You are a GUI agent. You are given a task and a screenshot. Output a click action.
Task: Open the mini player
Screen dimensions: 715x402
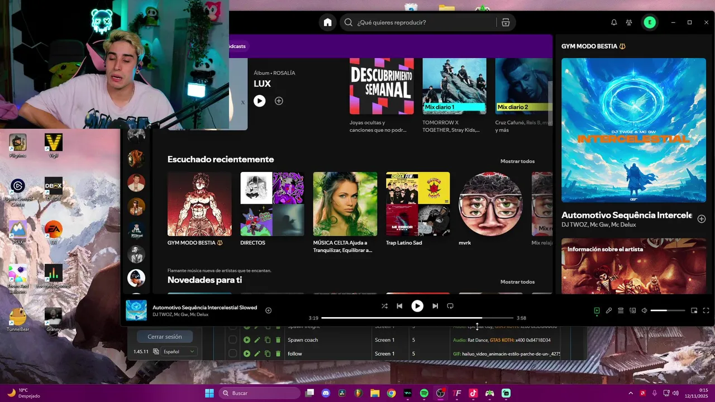point(694,310)
